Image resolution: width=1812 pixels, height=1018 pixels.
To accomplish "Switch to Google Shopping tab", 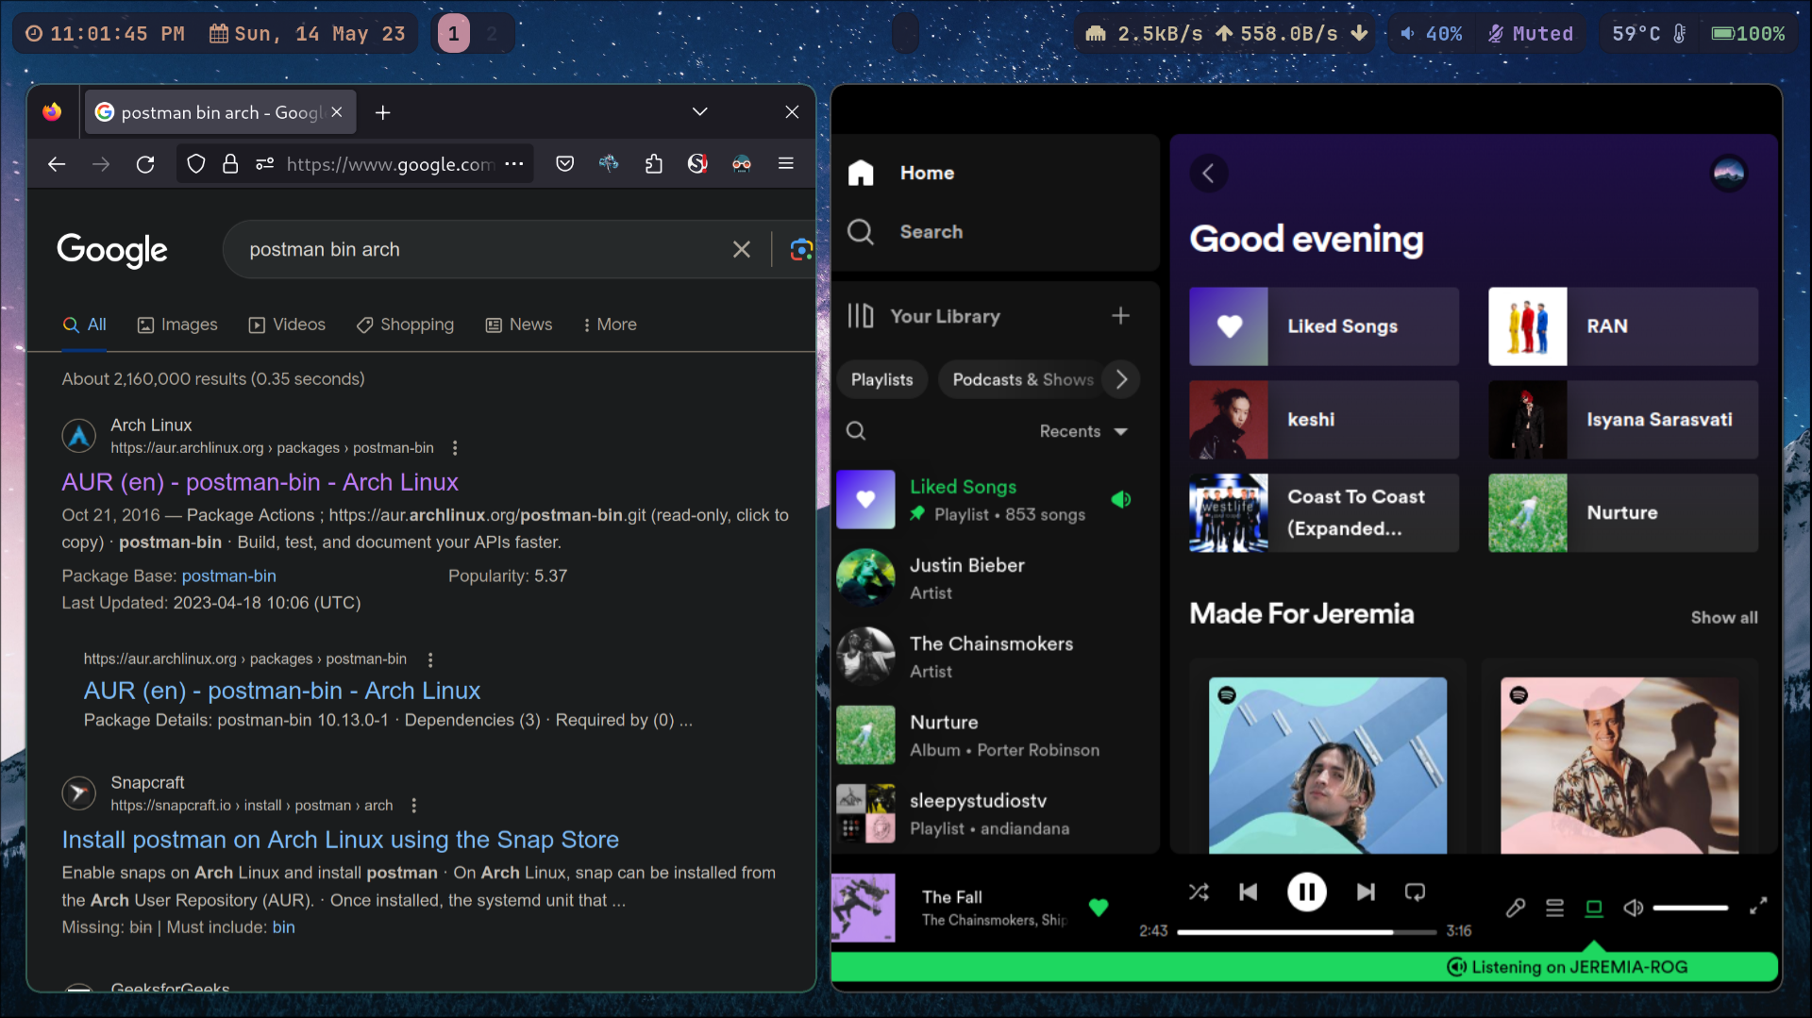I will coord(405,325).
